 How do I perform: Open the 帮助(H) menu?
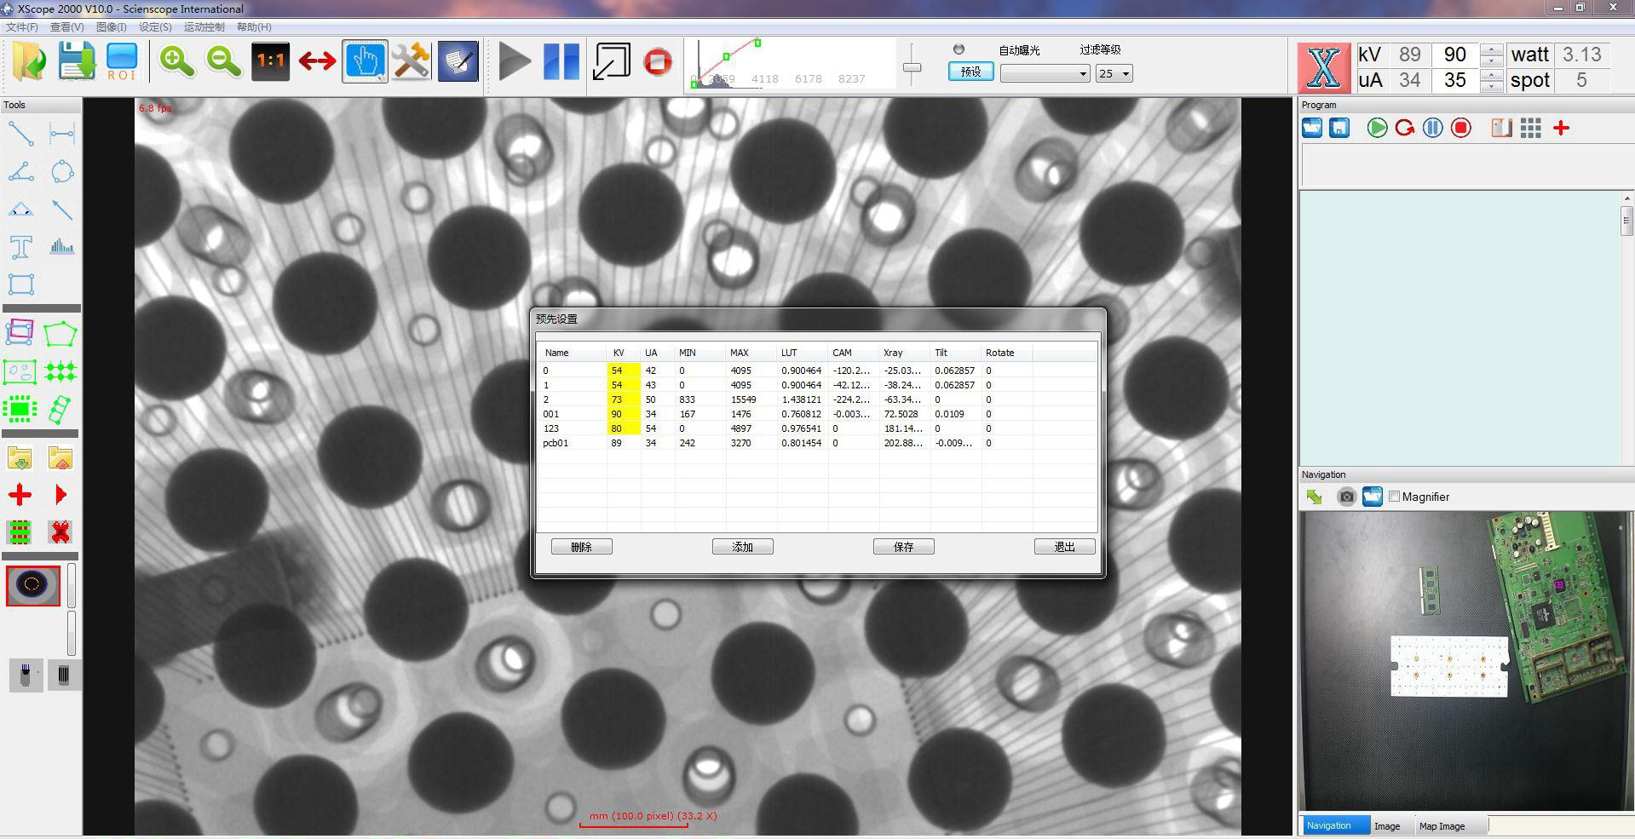pos(254,27)
